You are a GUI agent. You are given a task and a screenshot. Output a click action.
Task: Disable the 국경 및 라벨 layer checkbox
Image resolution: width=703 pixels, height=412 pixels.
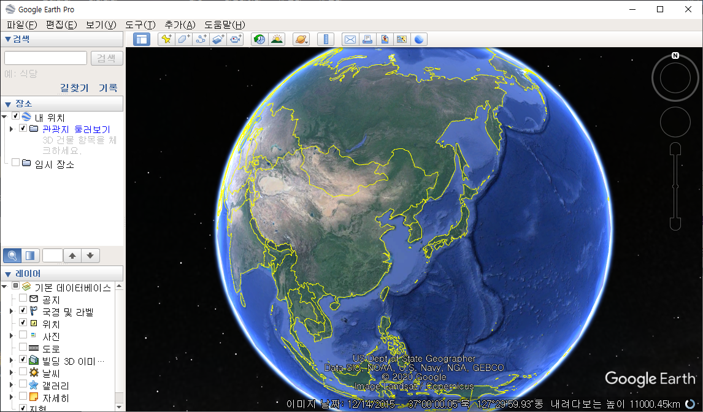coord(23,310)
